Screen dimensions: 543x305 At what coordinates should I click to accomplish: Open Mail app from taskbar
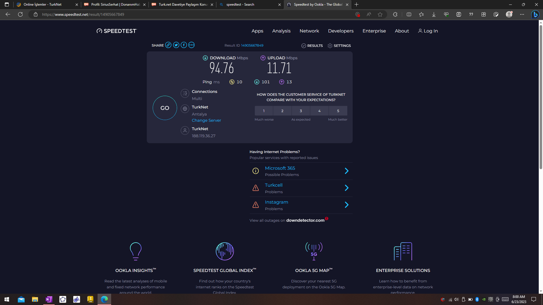[21, 299]
